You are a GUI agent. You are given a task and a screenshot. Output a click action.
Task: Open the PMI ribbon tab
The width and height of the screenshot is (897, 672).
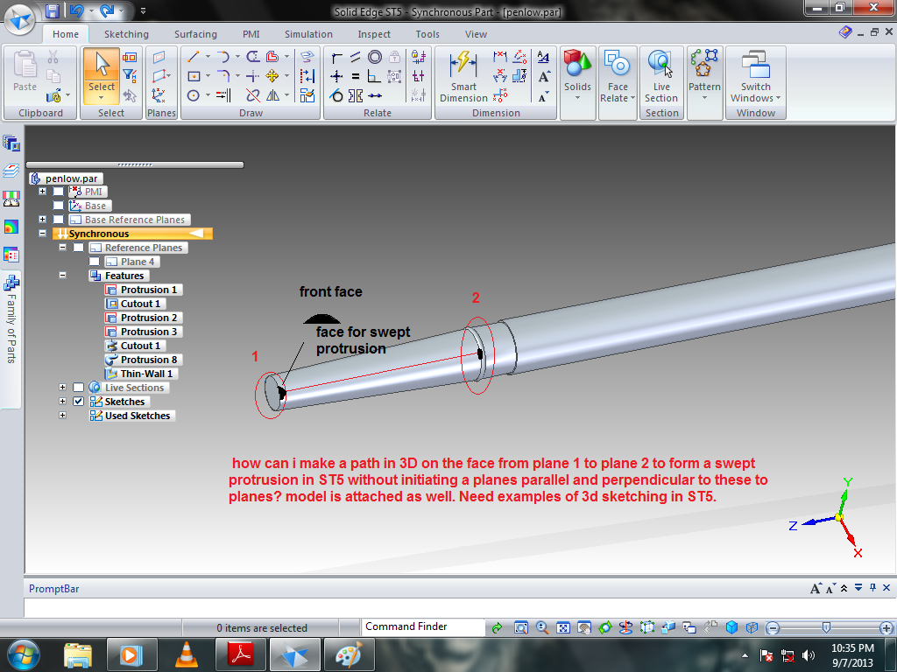(251, 34)
